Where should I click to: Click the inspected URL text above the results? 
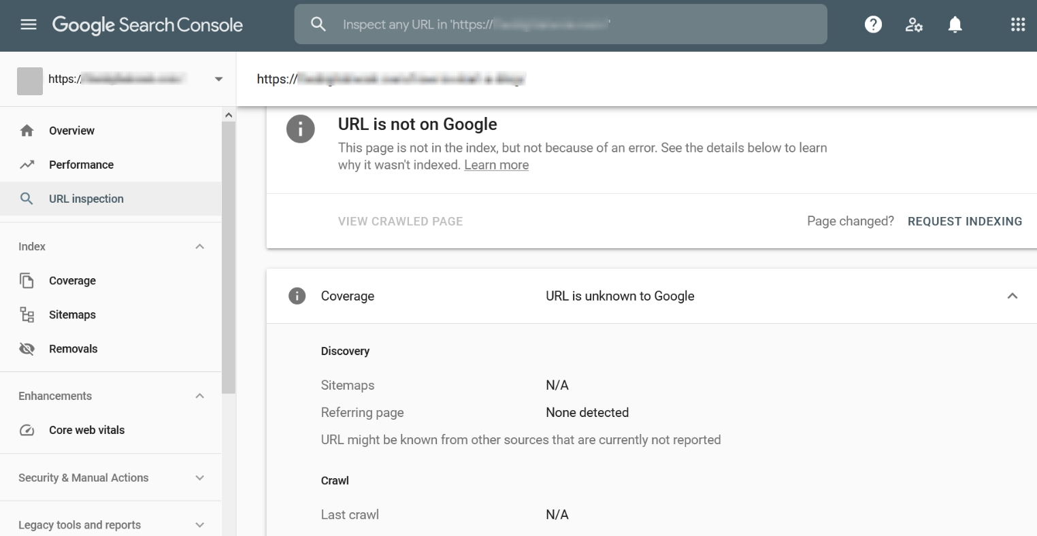point(391,79)
